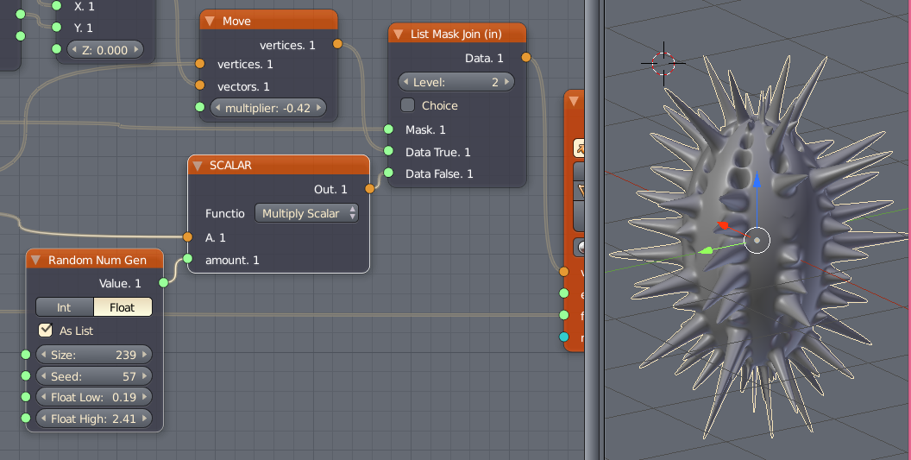Viewport: 911px width, 460px height.
Task: Collapse the Move node with its header triangle
Action: (210, 22)
